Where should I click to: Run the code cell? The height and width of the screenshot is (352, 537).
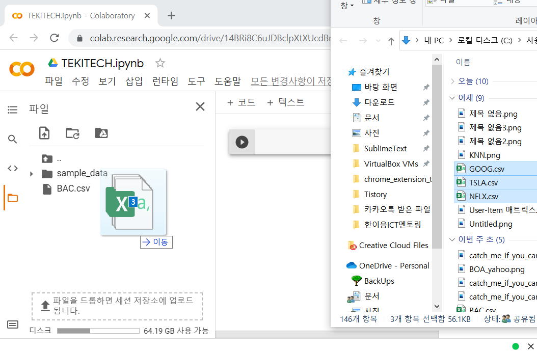[242, 142]
